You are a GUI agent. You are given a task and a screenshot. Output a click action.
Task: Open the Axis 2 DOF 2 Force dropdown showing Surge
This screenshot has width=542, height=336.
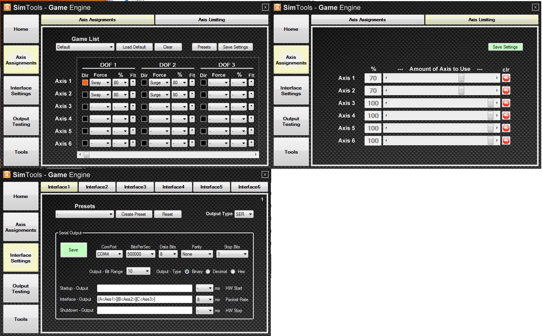159,94
